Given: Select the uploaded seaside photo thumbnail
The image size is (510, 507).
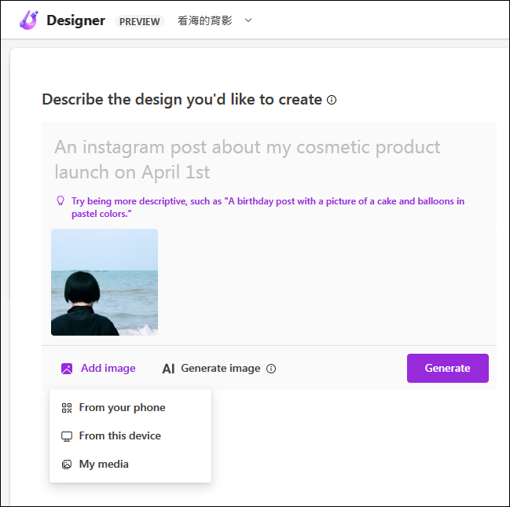Looking at the screenshot, I should tap(105, 282).
